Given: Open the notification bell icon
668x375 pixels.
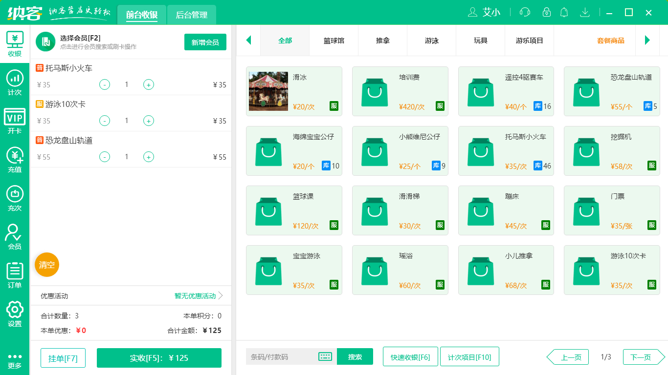Looking at the screenshot, I should [564, 12].
